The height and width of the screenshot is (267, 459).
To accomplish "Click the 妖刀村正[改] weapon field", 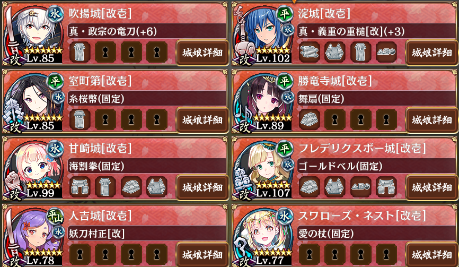I will tap(147, 234).
